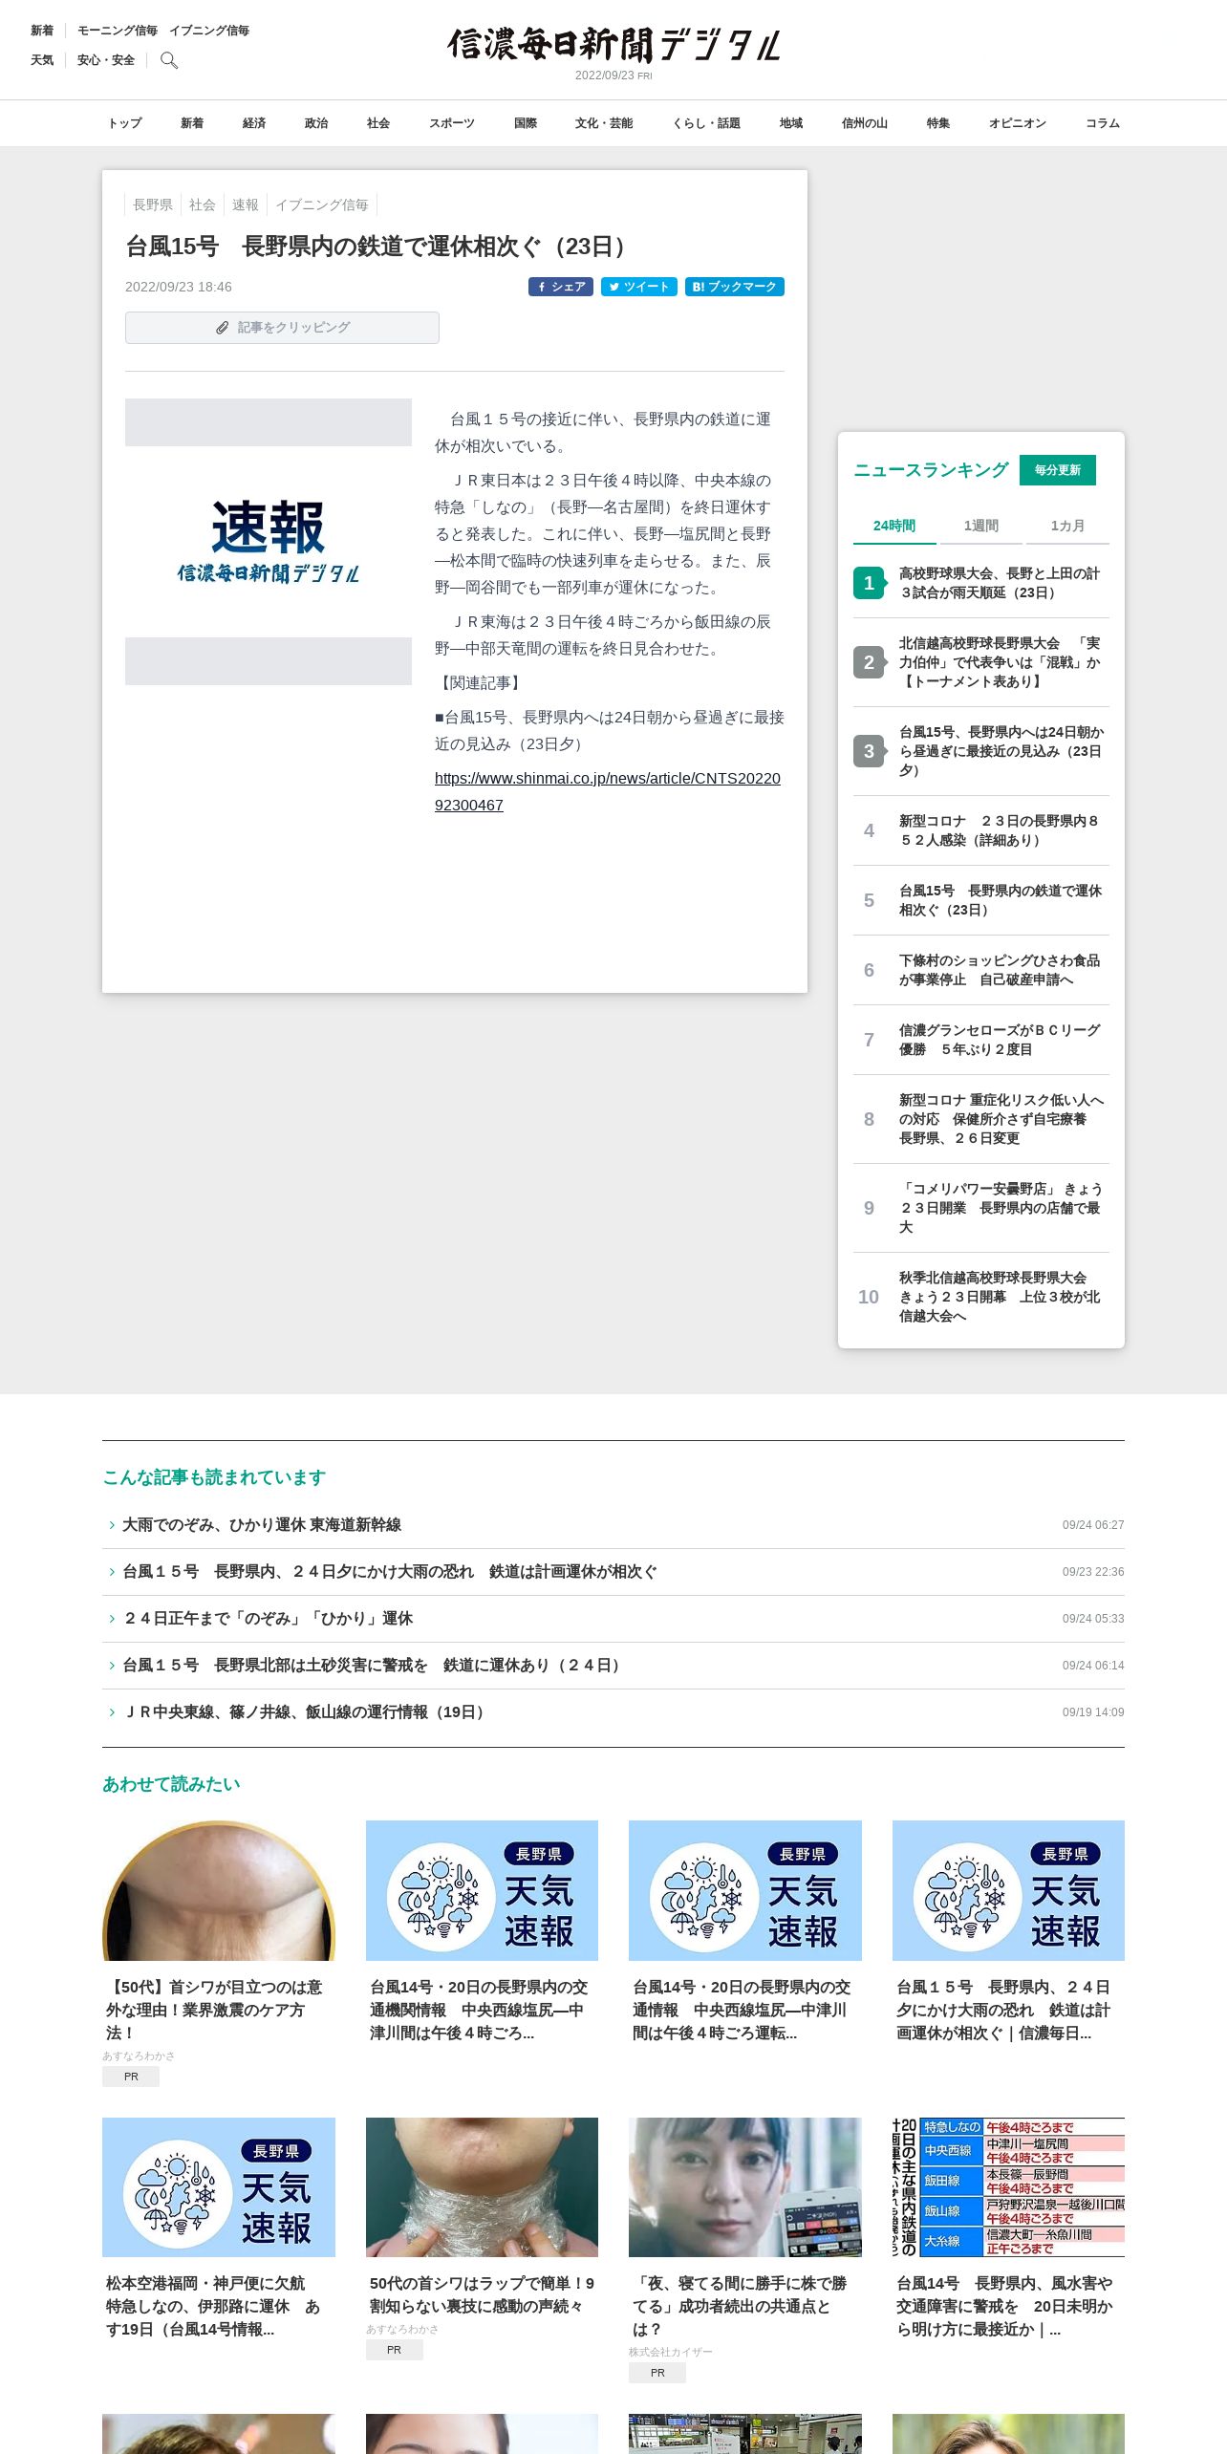Open the 新着 item in main navigation bar
Viewport: 1227px width, 2454px height.
pos(192,123)
